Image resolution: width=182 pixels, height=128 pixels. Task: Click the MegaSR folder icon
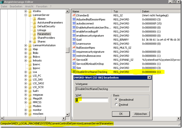coord(30,98)
